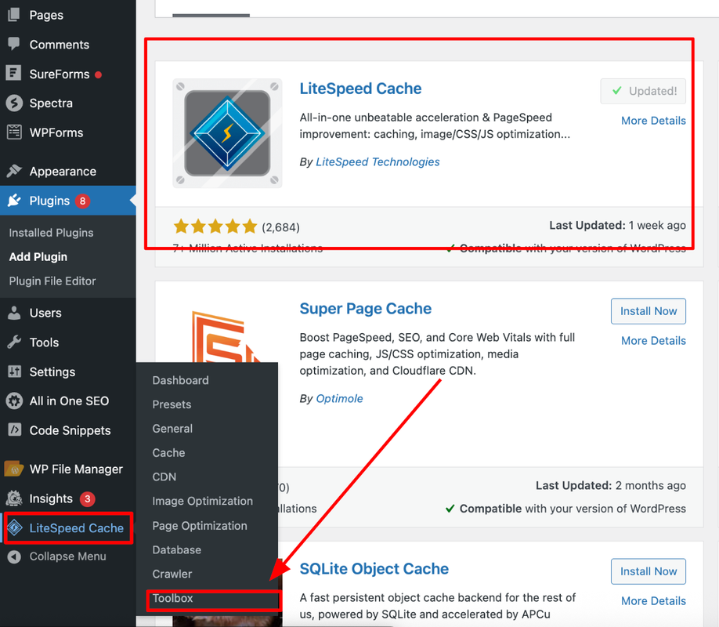Open WP File Manager menu item
The width and height of the screenshot is (719, 627).
pos(76,469)
